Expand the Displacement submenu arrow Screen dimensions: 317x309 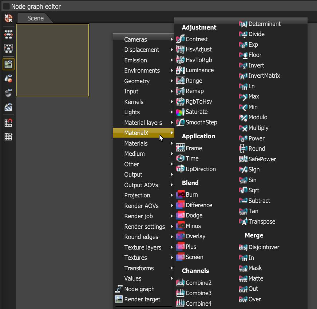[172, 50]
